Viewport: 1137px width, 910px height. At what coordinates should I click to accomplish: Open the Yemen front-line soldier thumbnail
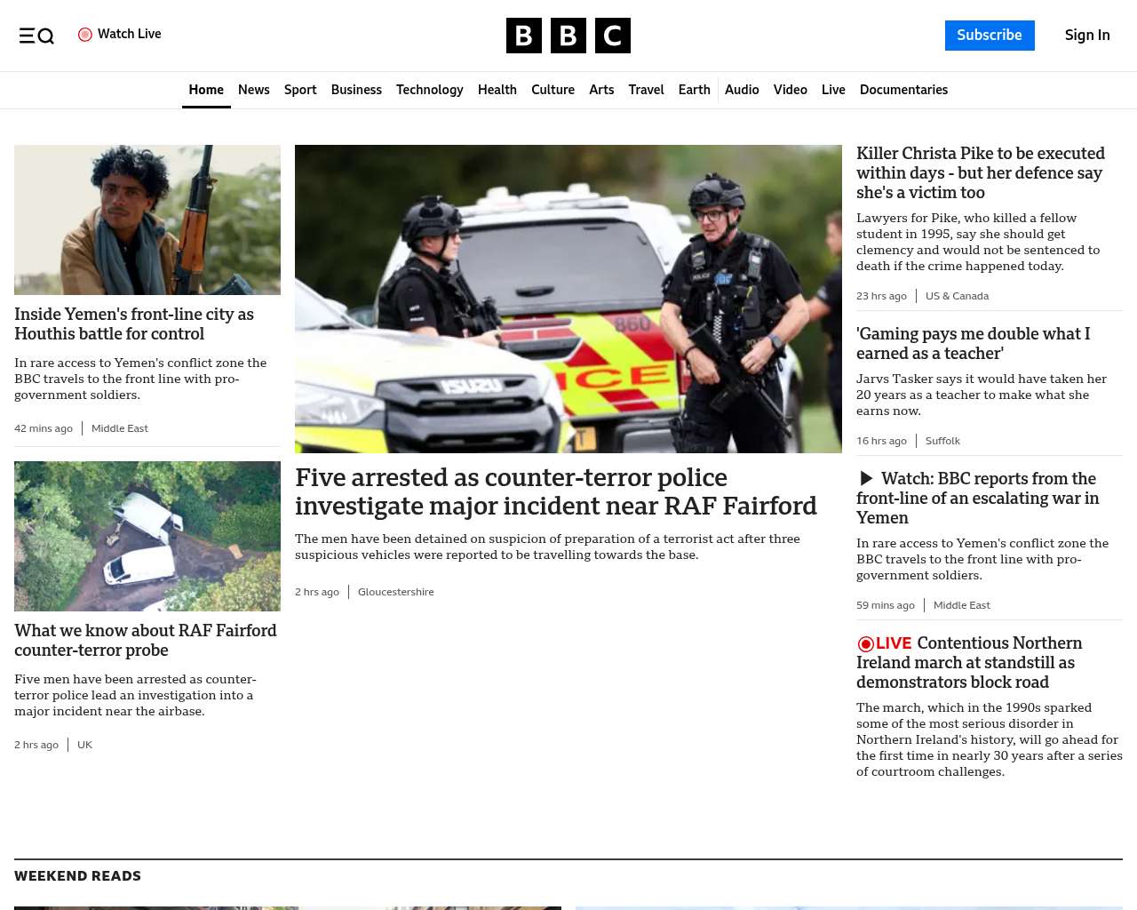147,220
